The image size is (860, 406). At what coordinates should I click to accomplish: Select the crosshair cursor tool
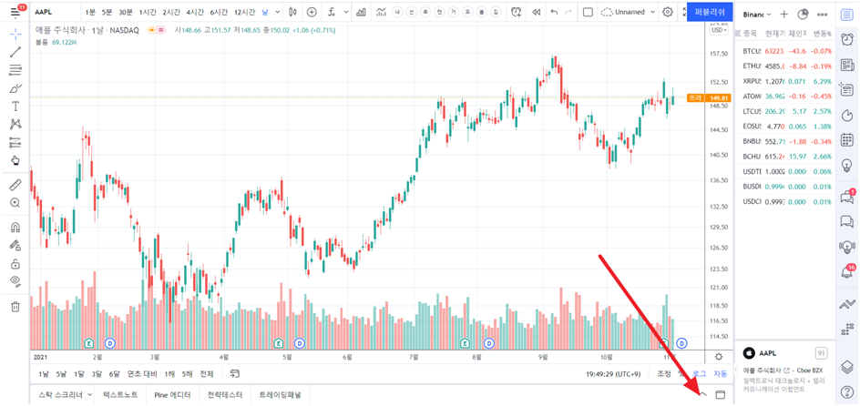(x=15, y=34)
